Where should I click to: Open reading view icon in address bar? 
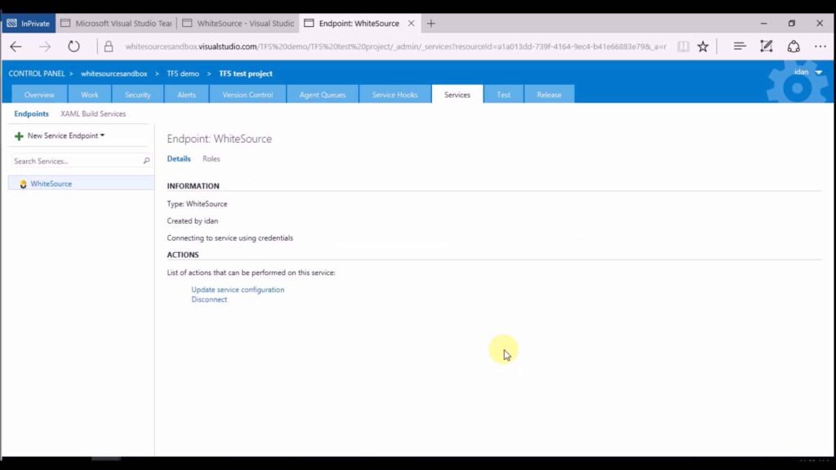pos(683,47)
